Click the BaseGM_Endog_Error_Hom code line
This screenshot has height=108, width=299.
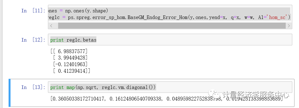point(169,17)
